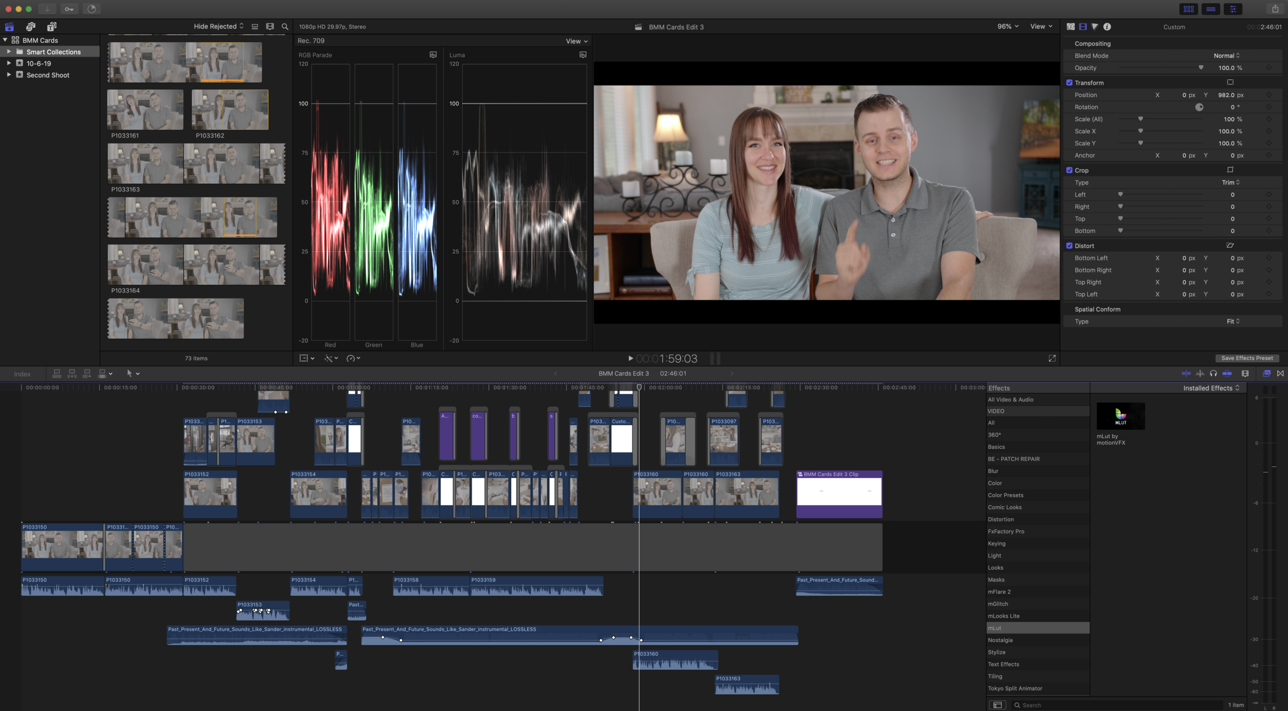This screenshot has height=711, width=1288.
Task: Open the Transitions inspector icon
Action: pos(1071,27)
